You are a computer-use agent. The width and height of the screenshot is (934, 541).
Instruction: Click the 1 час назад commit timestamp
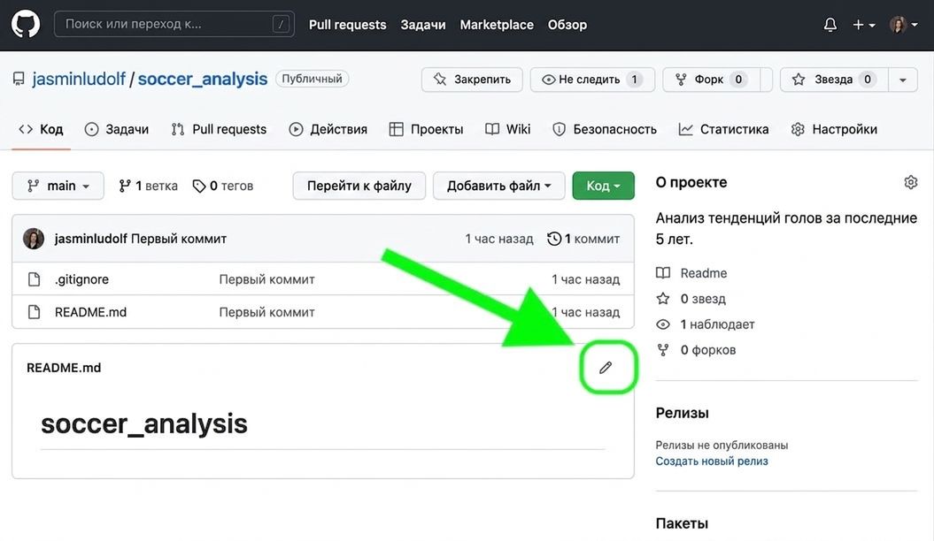point(499,239)
